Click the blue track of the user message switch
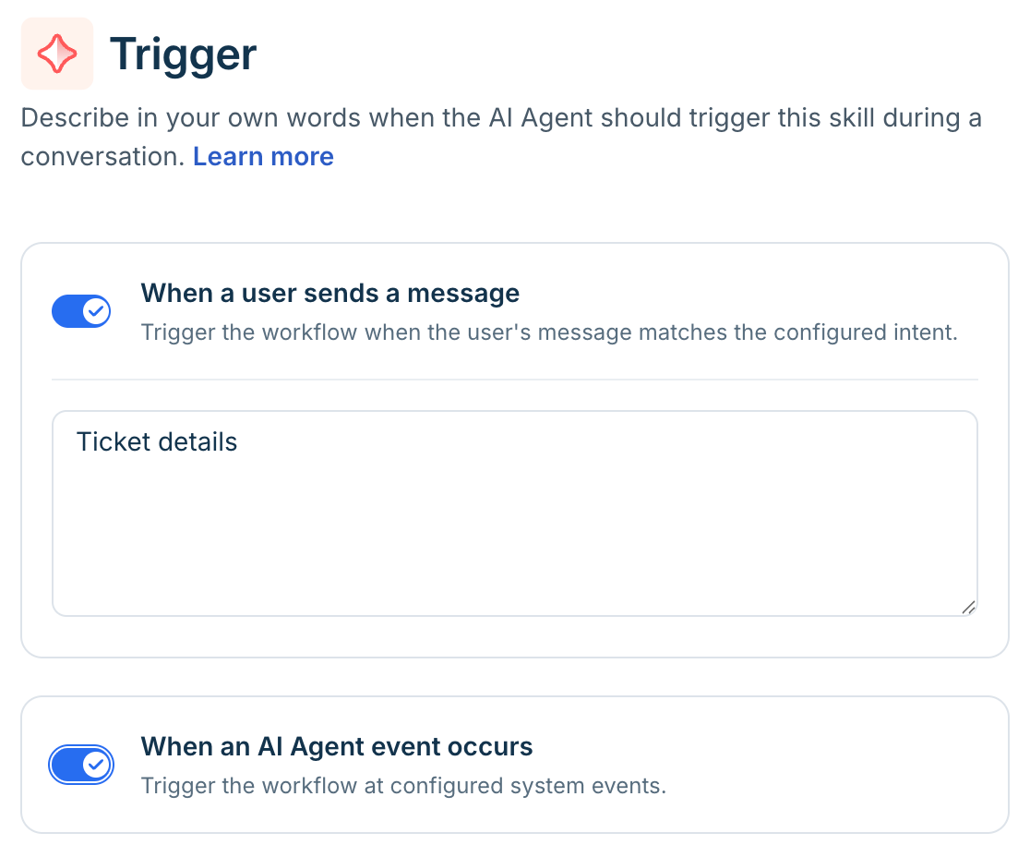This screenshot has width=1030, height=857. (67, 311)
